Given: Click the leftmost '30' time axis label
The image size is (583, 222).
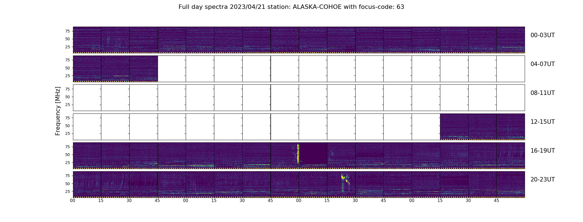Looking at the screenshot, I should tap(129, 201).
